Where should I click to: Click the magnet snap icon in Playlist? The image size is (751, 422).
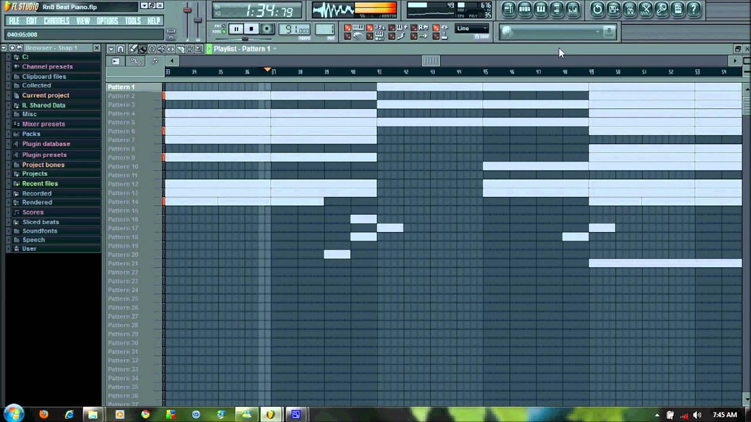click(x=120, y=49)
